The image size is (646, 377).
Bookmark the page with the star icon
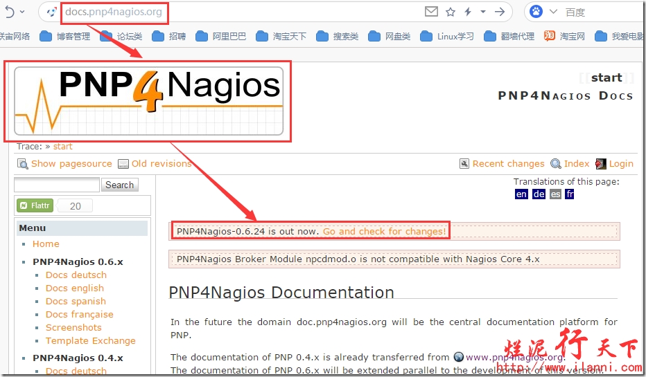(451, 12)
